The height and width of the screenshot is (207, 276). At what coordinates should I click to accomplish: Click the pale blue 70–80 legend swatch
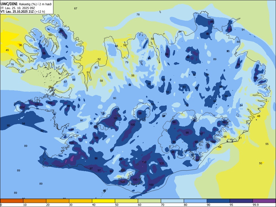[172, 201]
